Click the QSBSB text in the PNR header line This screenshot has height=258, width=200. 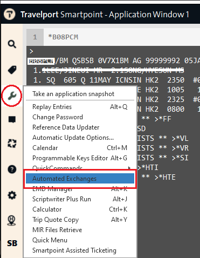(83, 60)
